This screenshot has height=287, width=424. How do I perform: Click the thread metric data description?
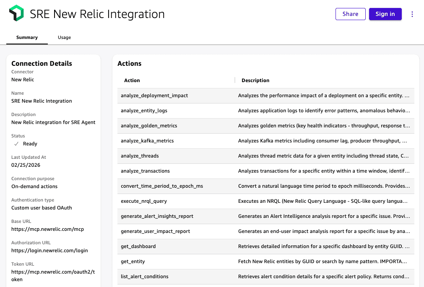click(x=323, y=156)
